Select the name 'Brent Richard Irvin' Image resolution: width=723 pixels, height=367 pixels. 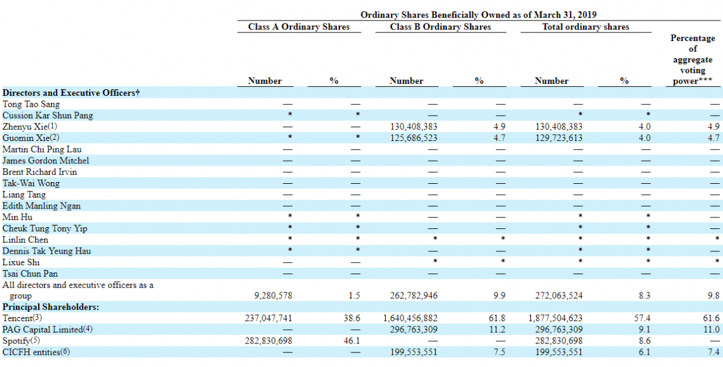click(x=40, y=172)
